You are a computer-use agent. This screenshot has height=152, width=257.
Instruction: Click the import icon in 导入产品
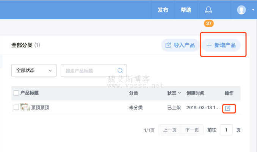point(168,45)
